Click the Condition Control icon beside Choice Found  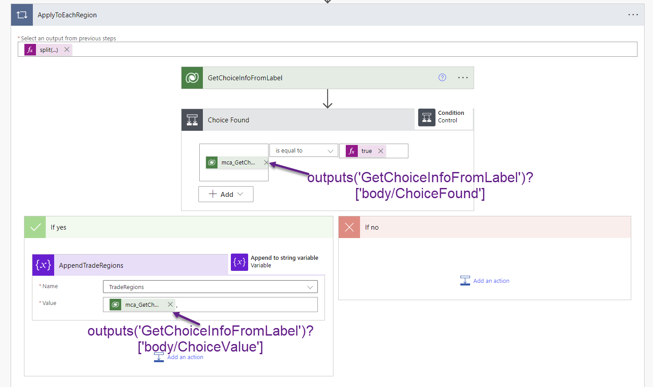tap(427, 118)
